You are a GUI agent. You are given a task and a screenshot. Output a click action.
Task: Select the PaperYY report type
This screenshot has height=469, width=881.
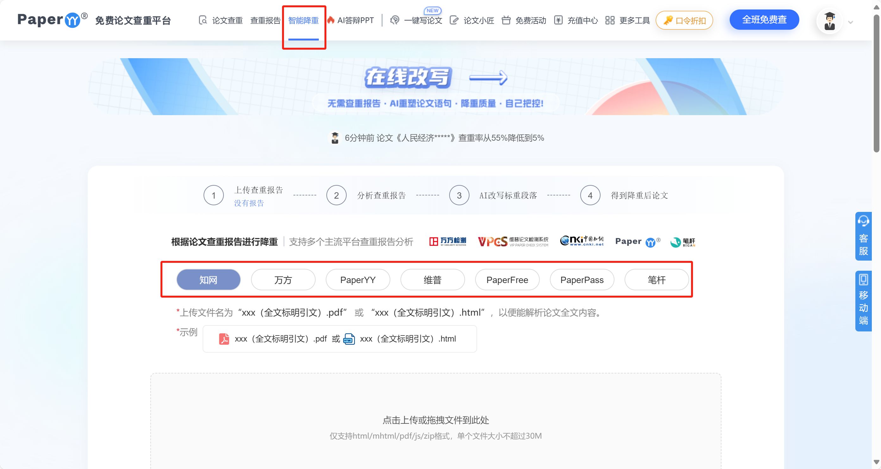(358, 280)
